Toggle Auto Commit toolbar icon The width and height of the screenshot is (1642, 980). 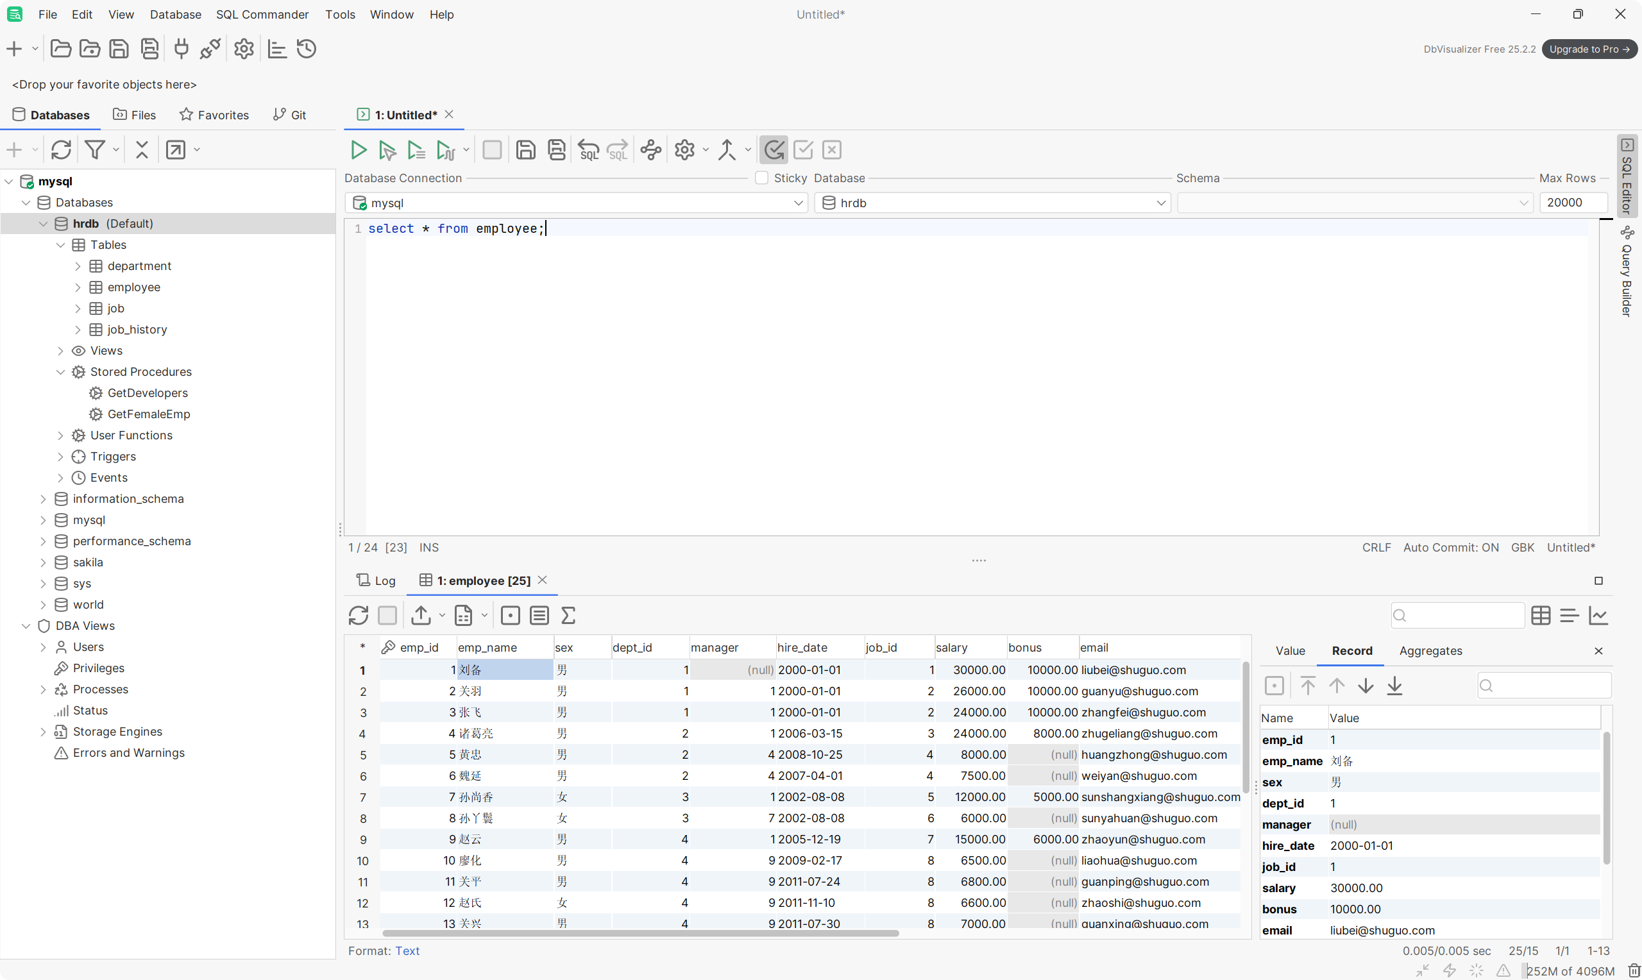pyautogui.click(x=774, y=150)
